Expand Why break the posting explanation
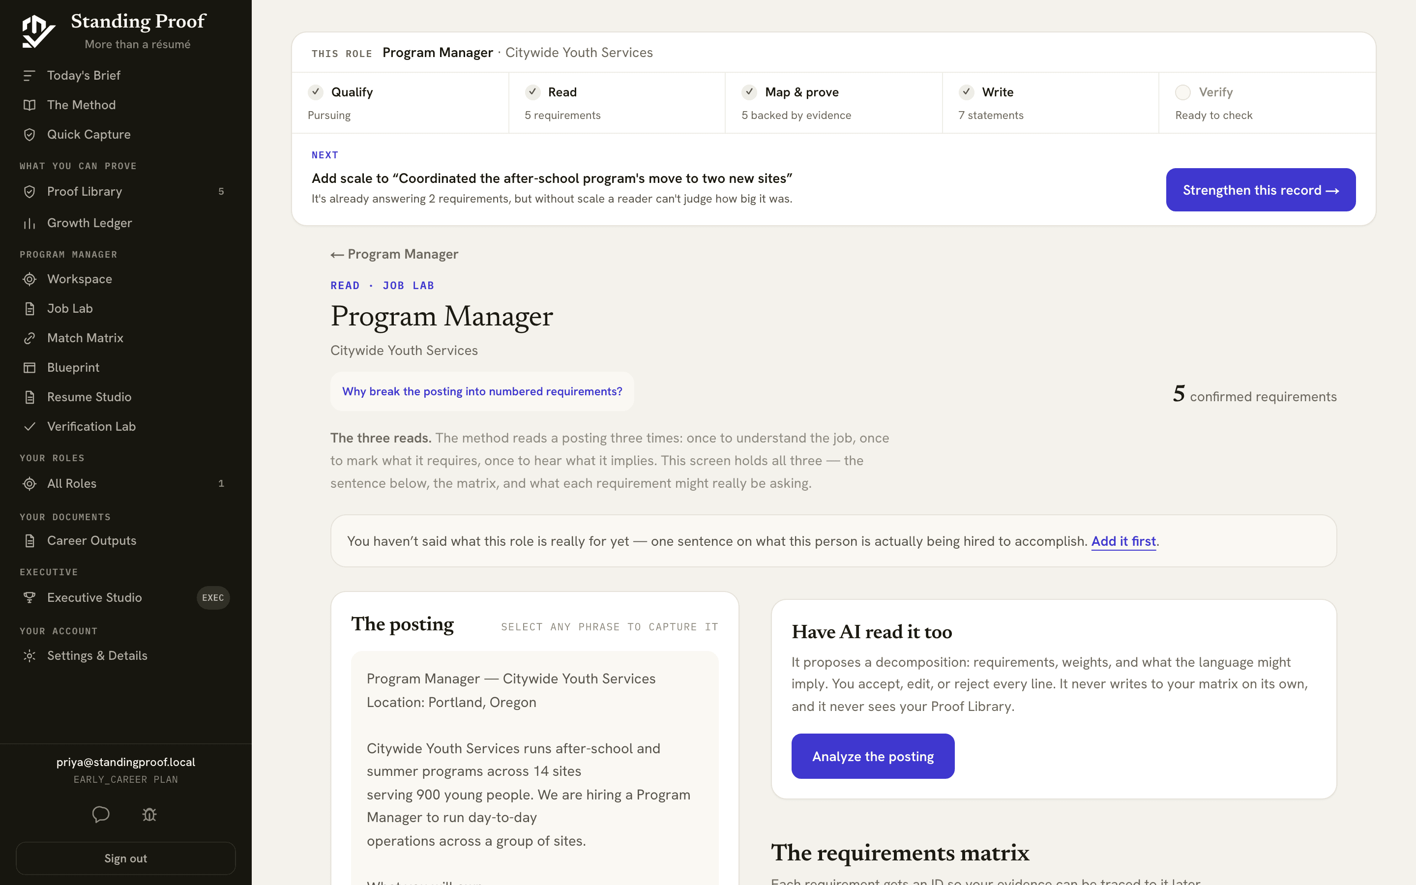 point(482,391)
